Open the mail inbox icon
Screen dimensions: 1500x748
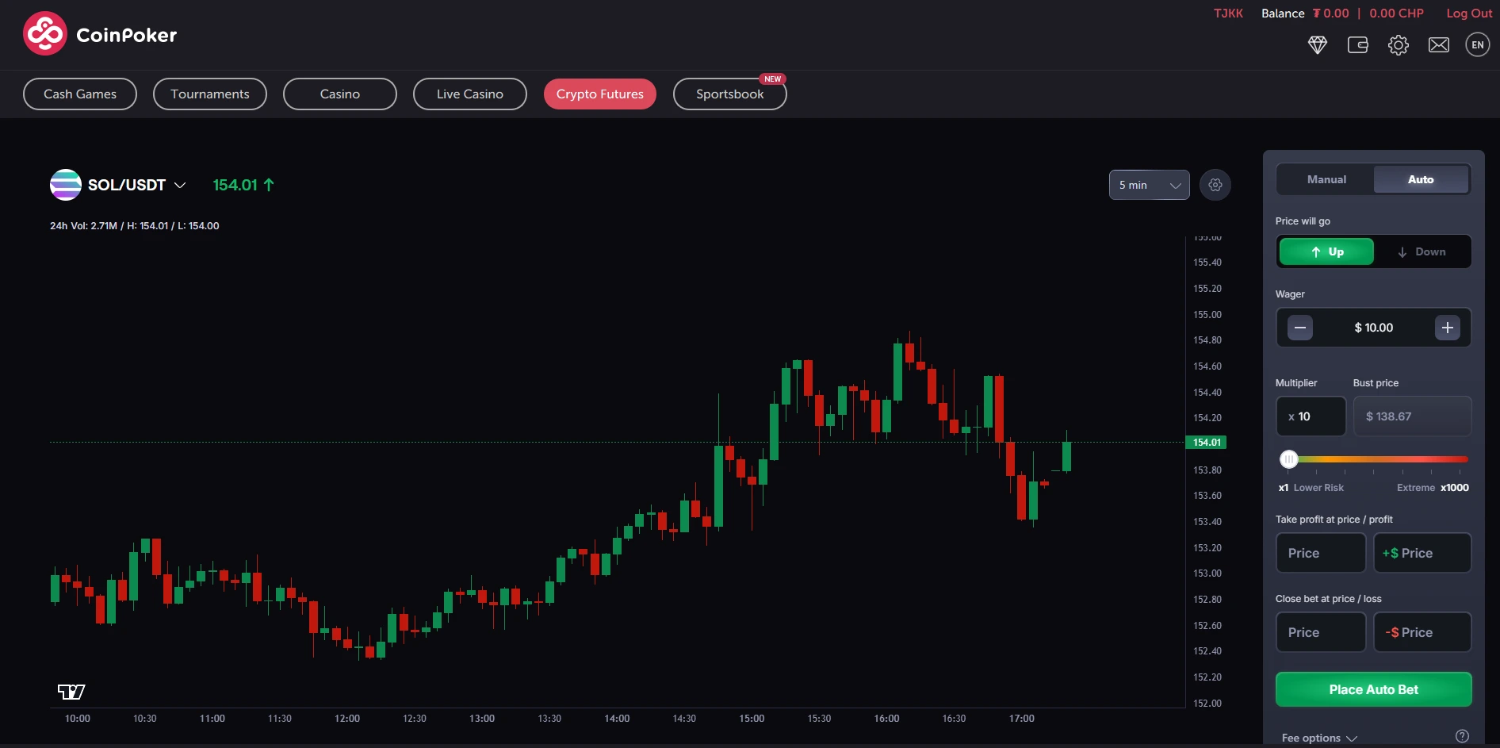pos(1439,45)
